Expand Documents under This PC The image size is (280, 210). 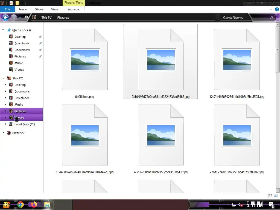(5, 91)
